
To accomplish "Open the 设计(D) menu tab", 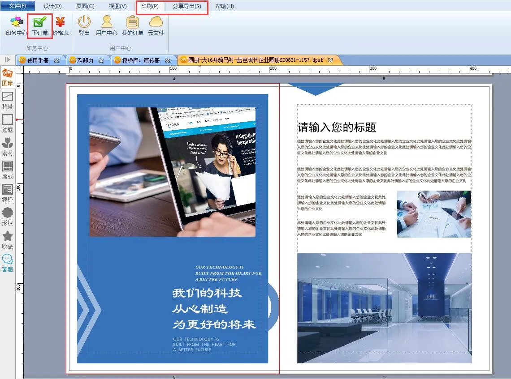I will pyautogui.click(x=52, y=6).
